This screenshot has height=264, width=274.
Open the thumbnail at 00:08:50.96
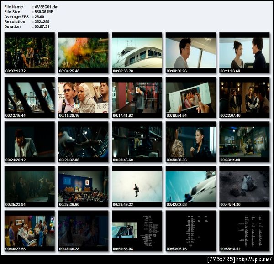coord(191,53)
